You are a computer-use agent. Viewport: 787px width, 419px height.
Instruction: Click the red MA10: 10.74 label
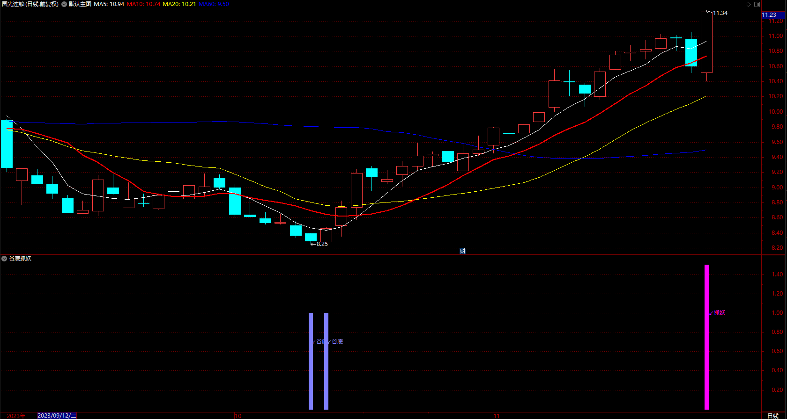click(x=143, y=4)
